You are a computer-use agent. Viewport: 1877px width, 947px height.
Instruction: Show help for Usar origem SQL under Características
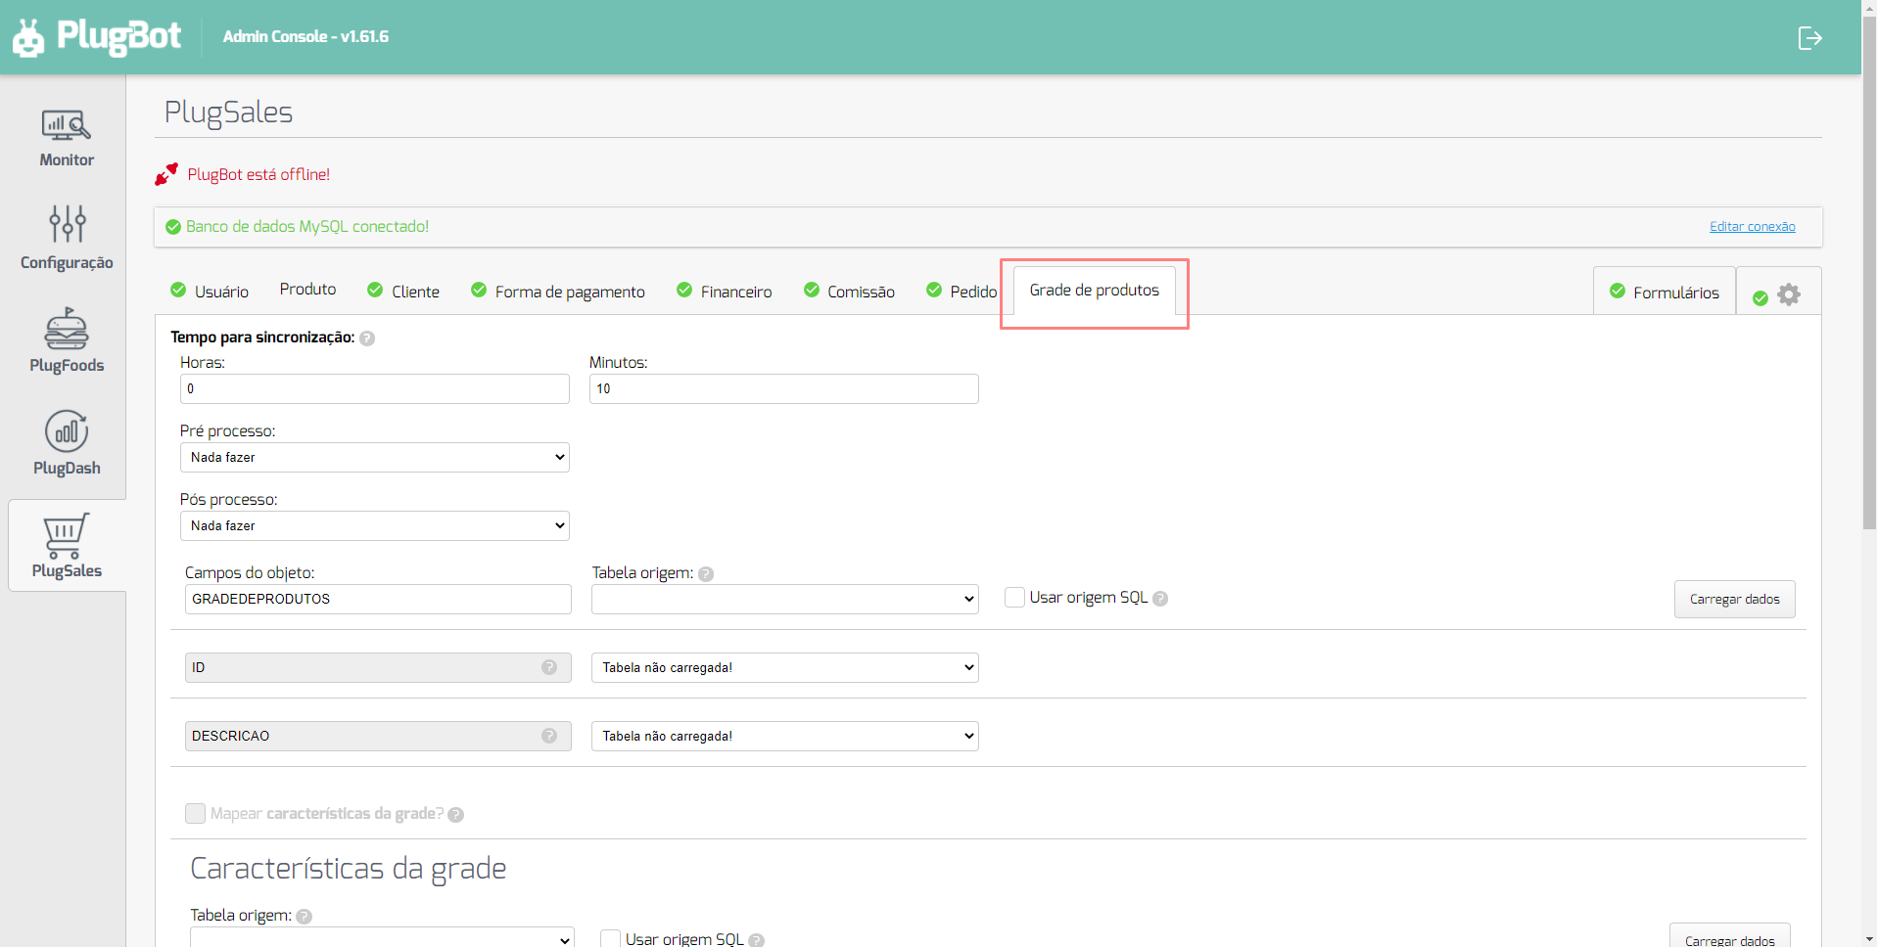756,940
